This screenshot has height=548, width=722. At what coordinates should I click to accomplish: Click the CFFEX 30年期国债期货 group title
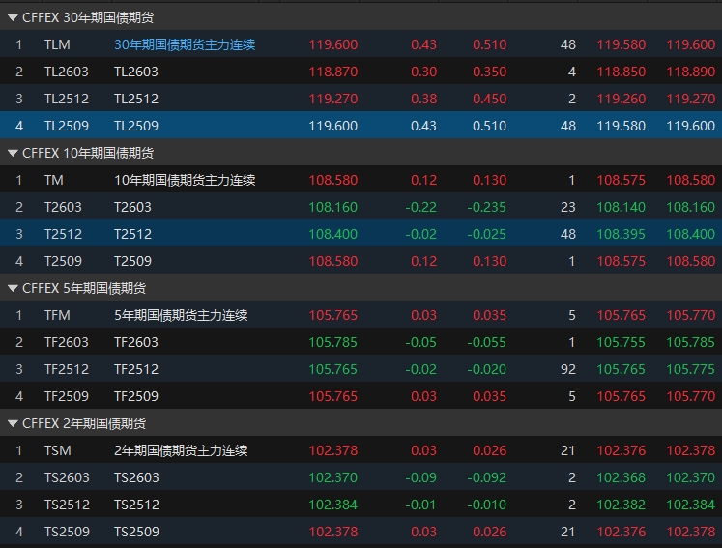[x=88, y=18]
